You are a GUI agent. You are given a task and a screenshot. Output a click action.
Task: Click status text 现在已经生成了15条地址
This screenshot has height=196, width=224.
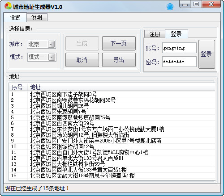(37, 188)
